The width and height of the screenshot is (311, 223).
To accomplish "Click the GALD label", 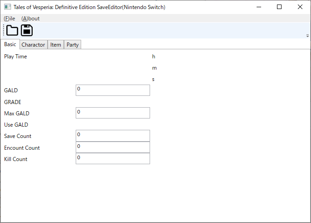I will pos(11,90).
